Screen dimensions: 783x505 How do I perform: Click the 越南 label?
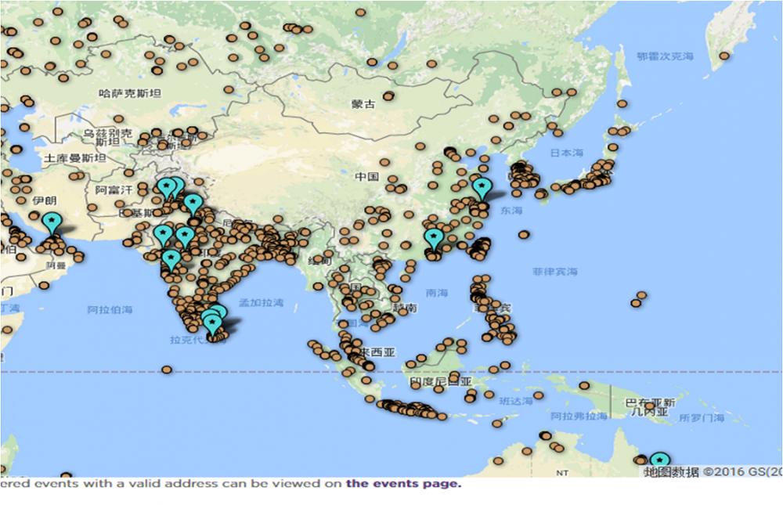405,308
